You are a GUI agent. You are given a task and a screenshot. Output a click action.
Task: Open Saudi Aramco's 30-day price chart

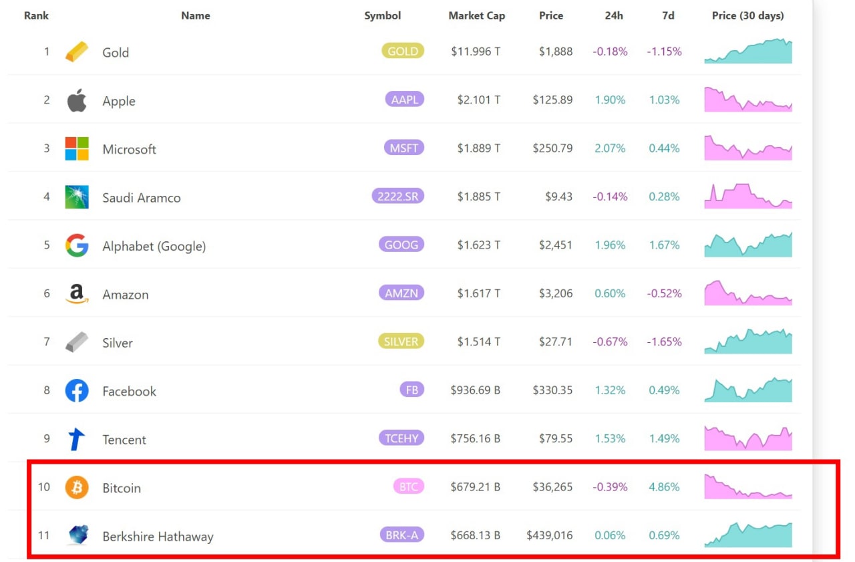pos(748,196)
